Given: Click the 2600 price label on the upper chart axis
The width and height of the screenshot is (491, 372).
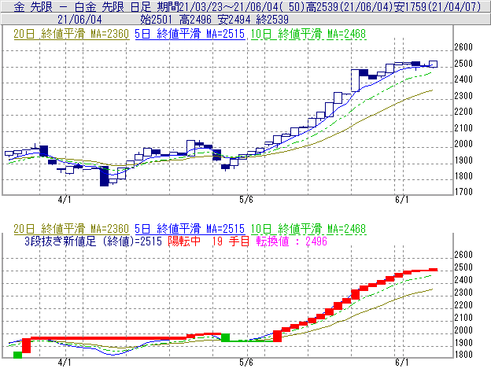Looking at the screenshot, I should tap(463, 47).
